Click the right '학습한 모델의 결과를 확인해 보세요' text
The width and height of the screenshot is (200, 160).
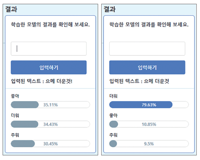[149, 25]
